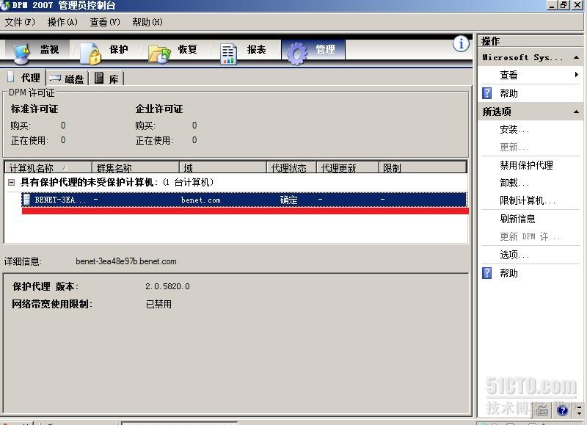Select the 代理 tab
The height and width of the screenshot is (425, 587).
click(23, 78)
